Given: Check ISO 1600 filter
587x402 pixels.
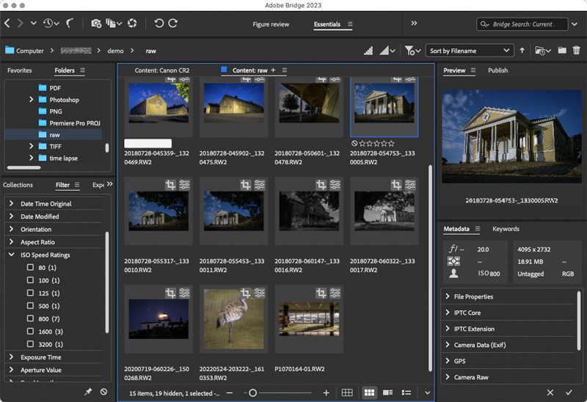Looking at the screenshot, I should pos(30,332).
